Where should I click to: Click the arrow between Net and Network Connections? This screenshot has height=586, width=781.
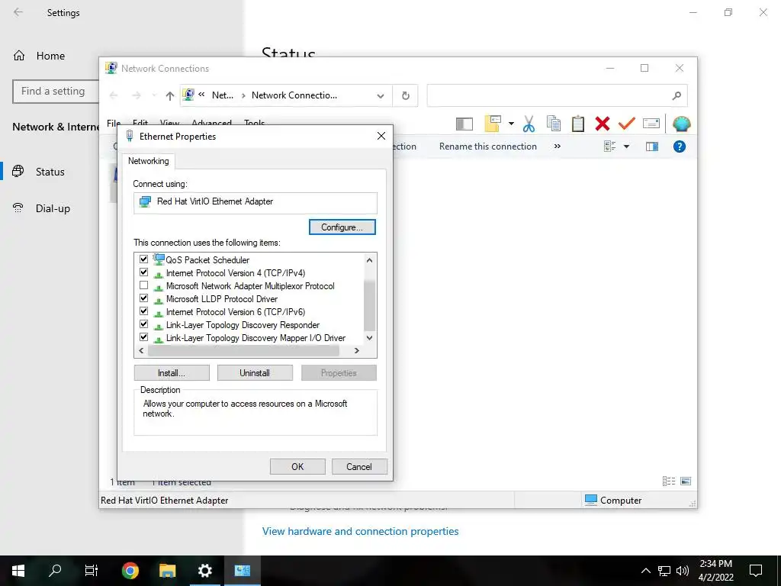(x=243, y=95)
